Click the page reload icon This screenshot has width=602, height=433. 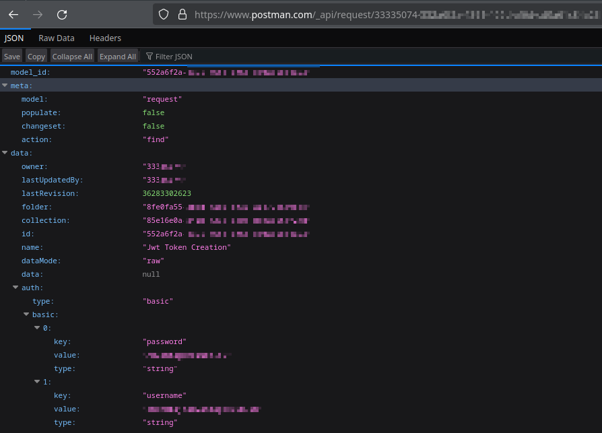[x=61, y=14]
